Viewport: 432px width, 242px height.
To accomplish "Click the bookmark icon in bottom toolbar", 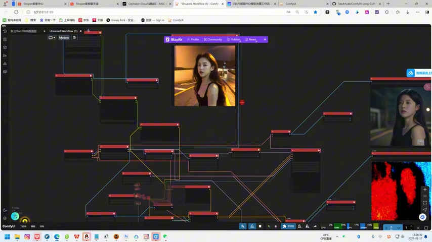I will click(x=260, y=226).
